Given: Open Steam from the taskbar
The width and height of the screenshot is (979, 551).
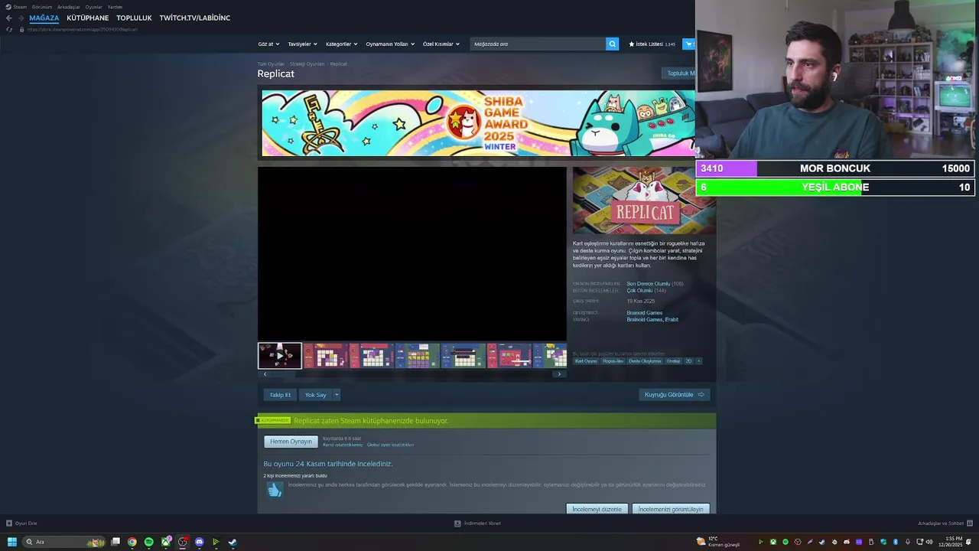Looking at the screenshot, I should [x=233, y=542].
